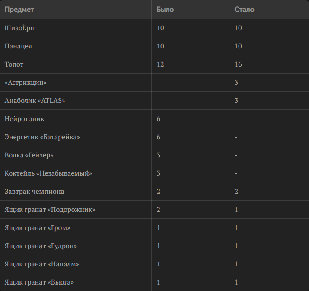Select Завтрак чемпиона row name
Screen dimensions: 309x291
click(x=34, y=192)
